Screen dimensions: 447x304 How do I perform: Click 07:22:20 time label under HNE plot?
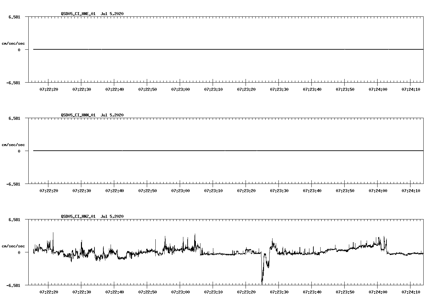point(49,89)
